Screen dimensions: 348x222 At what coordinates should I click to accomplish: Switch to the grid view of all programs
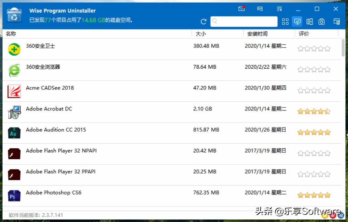(285, 21)
